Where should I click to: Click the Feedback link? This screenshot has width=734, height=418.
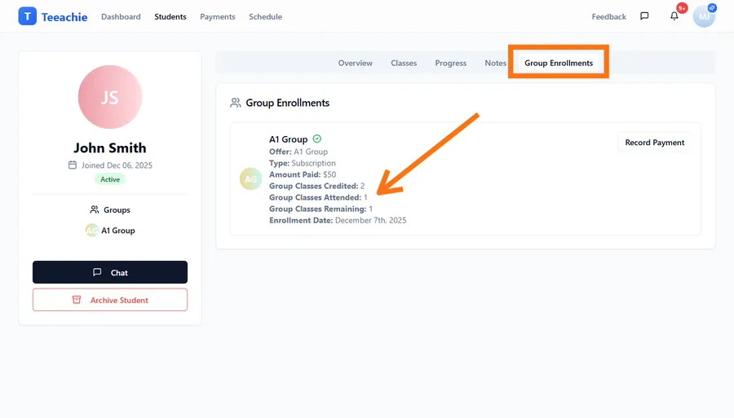(608, 16)
